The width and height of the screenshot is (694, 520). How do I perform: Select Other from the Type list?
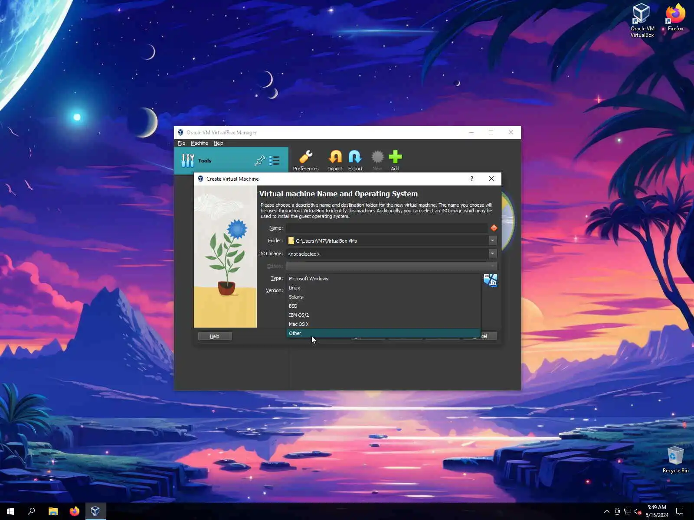tap(383, 333)
